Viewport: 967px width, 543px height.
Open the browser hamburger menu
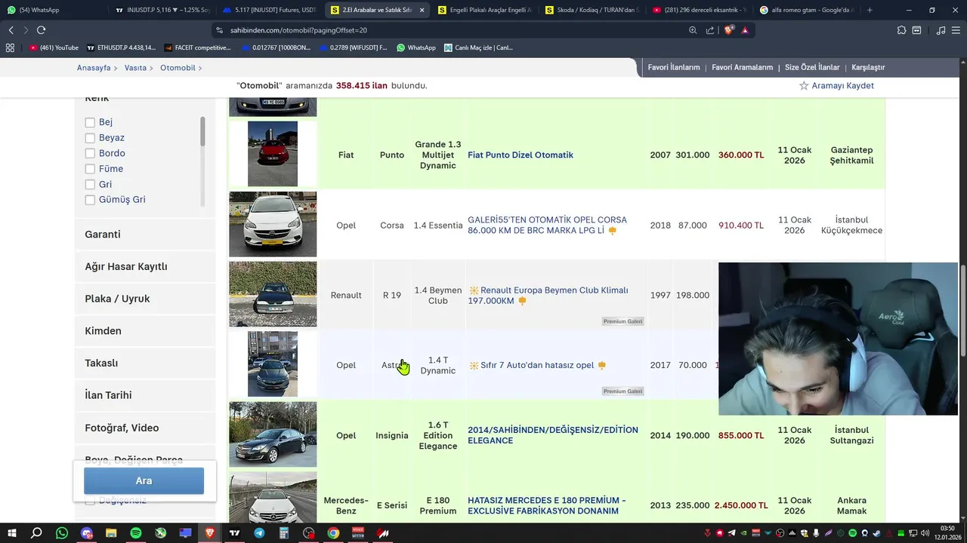pos(956,30)
